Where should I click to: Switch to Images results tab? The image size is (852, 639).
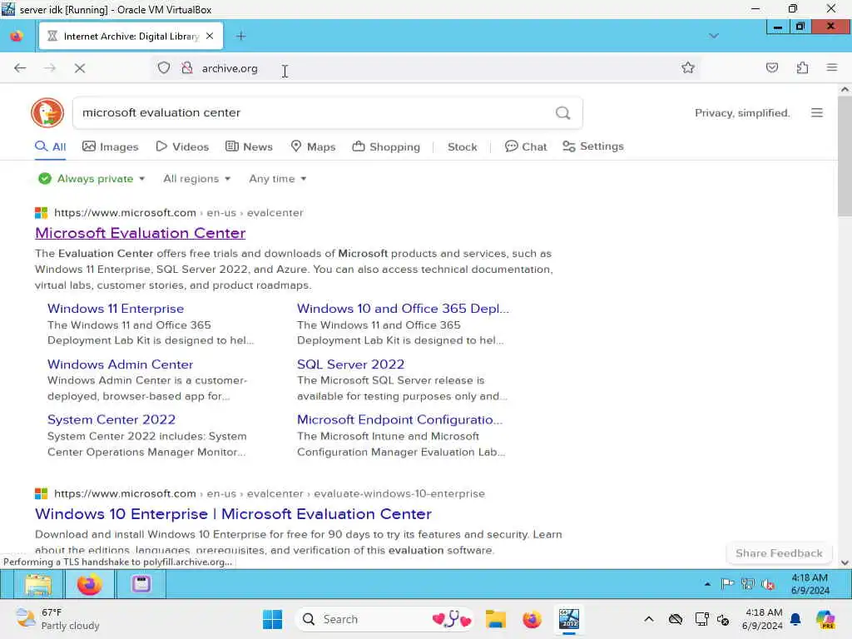point(111,146)
